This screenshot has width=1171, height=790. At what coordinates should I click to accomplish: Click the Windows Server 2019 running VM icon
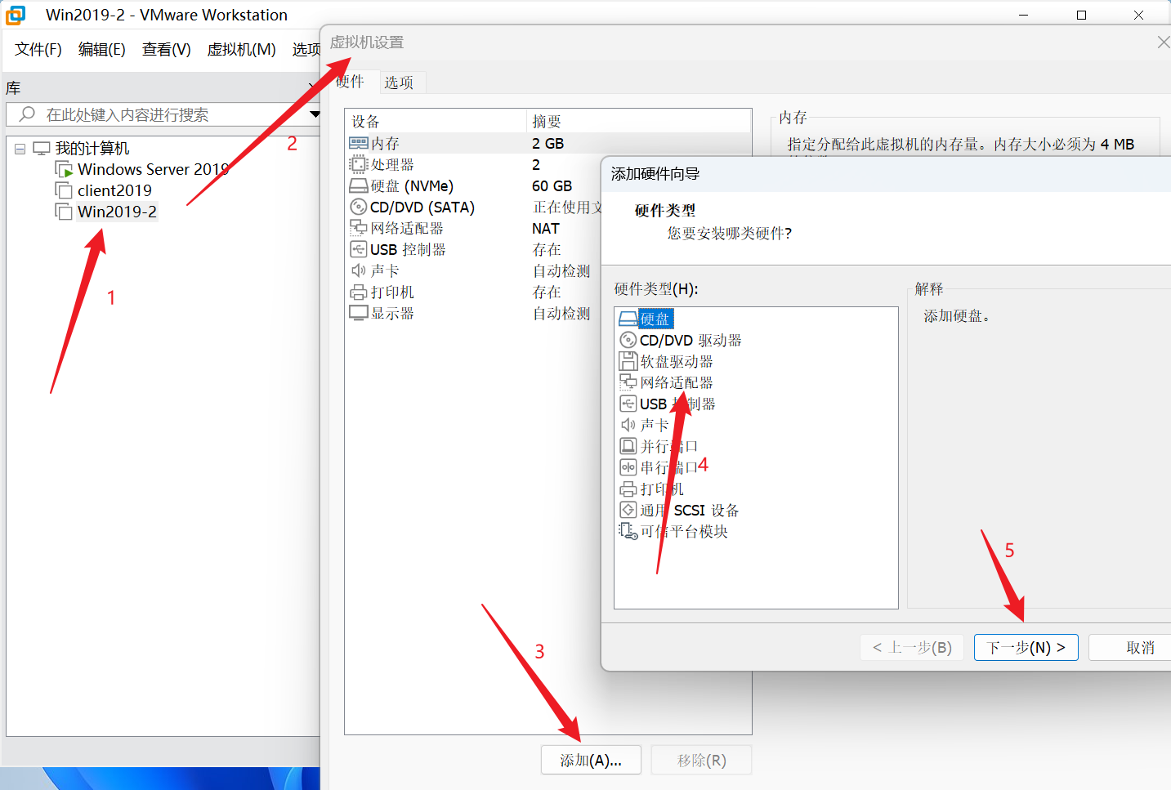pyautogui.click(x=64, y=169)
